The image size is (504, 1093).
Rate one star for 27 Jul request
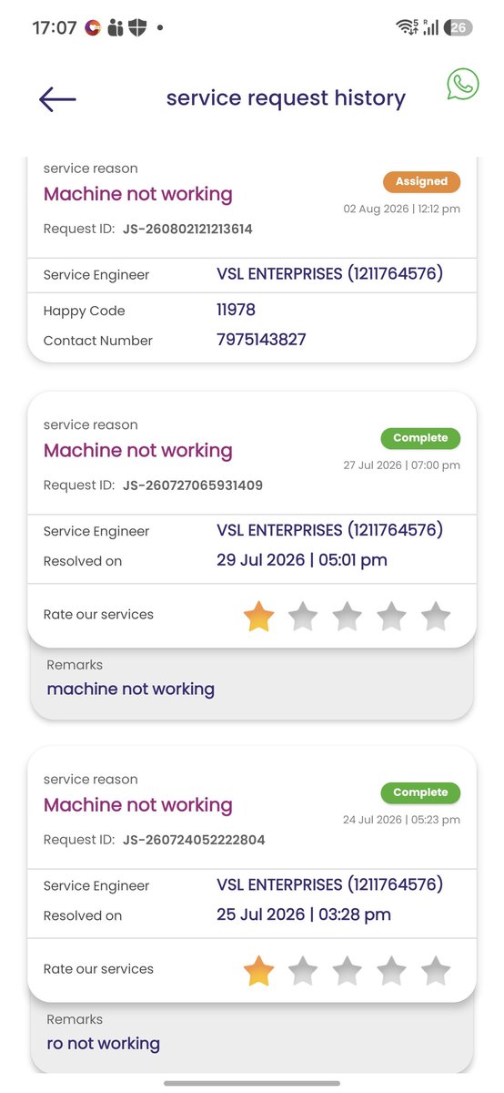258,617
